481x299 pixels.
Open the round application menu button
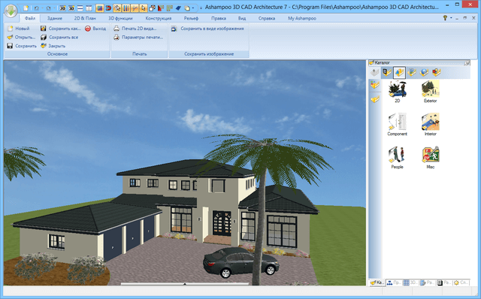pos(11,12)
